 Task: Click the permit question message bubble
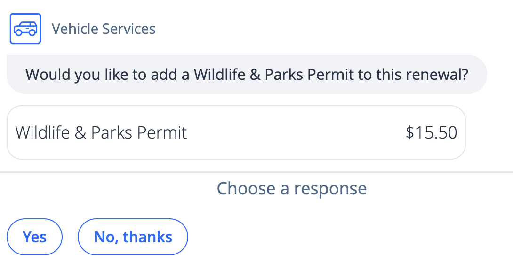pyautogui.click(x=247, y=74)
